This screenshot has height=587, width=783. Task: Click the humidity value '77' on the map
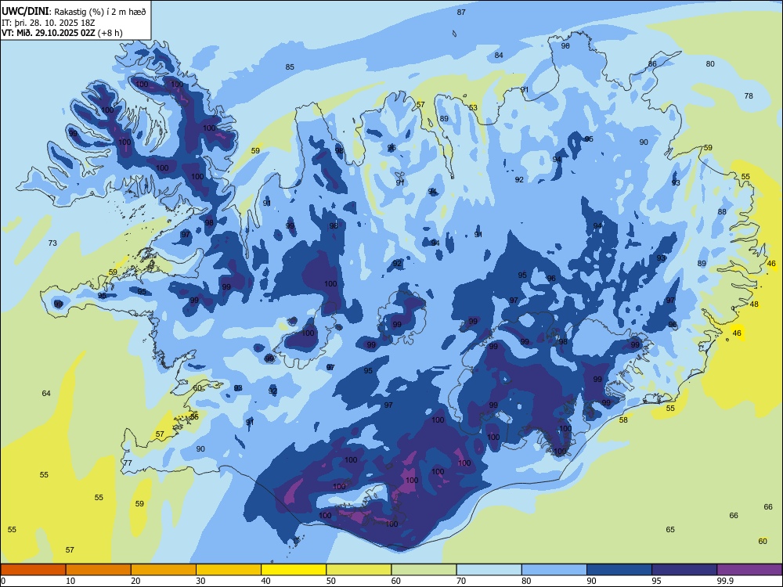128,463
